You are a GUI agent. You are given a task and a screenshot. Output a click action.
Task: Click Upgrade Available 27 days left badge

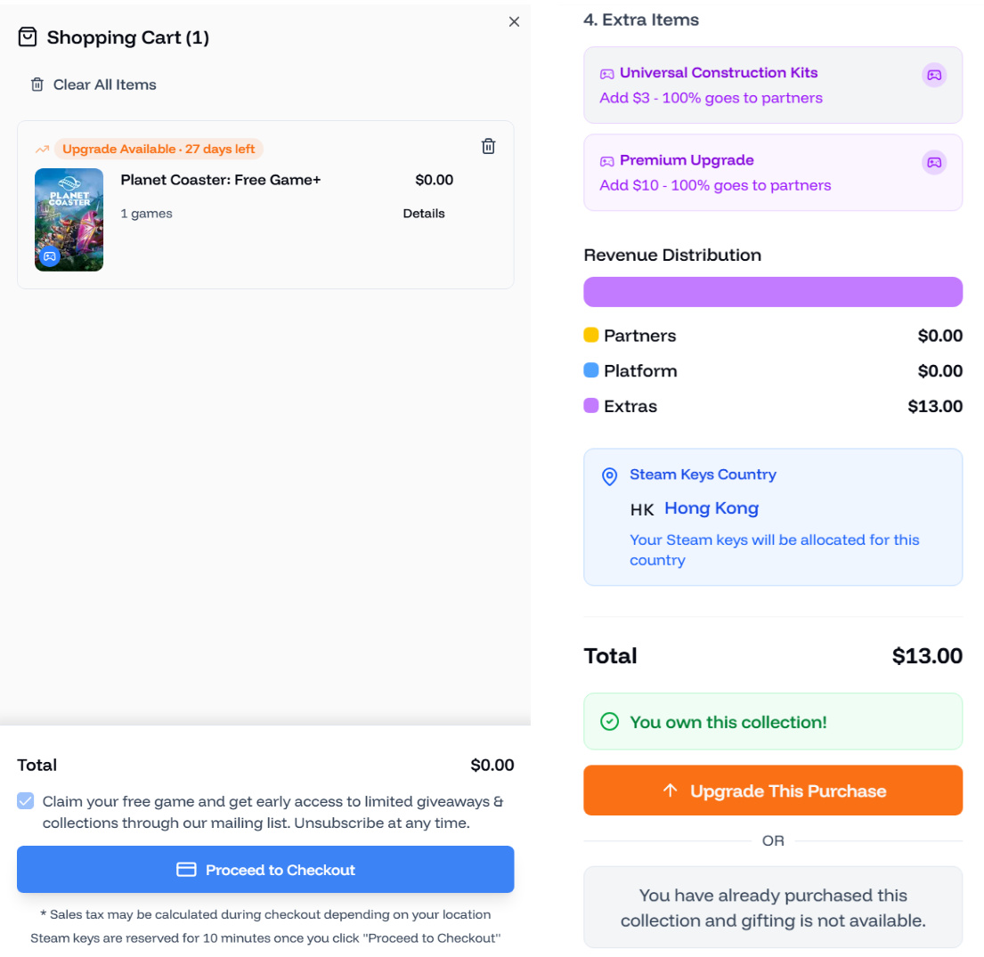pos(159,150)
